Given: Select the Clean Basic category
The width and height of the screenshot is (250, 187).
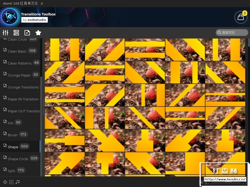Looking at the screenshot, I should (20, 51).
